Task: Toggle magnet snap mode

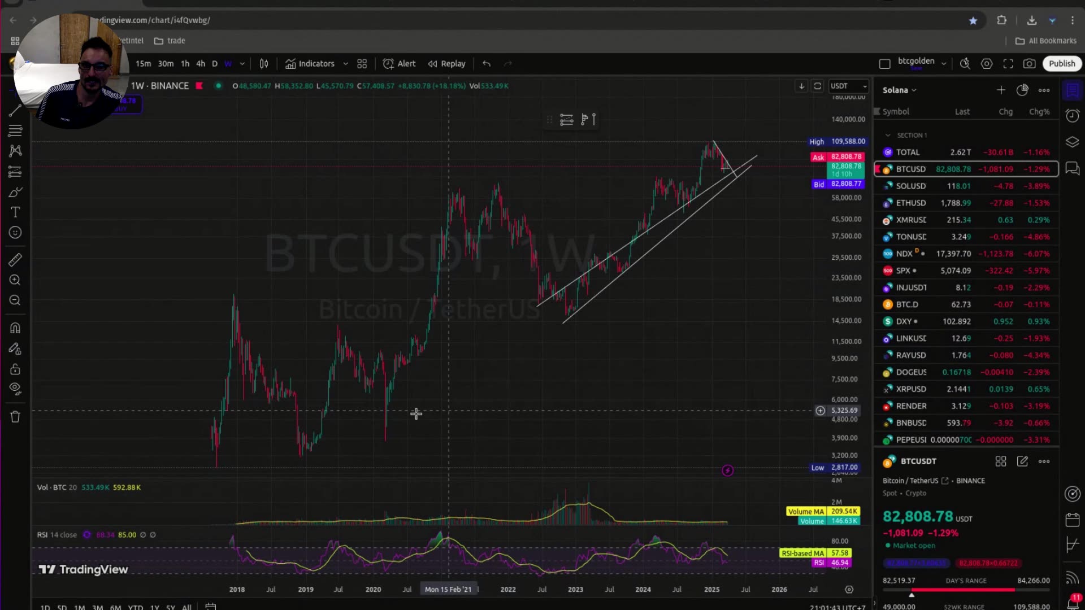Action: pos(15,328)
